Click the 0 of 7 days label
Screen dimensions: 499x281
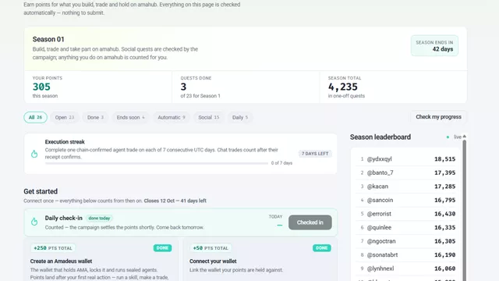[281, 163]
